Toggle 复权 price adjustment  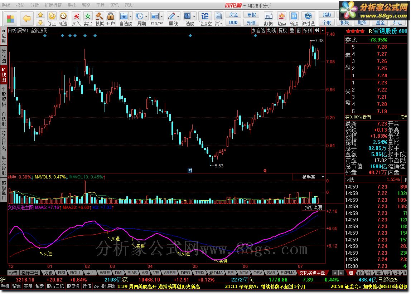click(282, 30)
